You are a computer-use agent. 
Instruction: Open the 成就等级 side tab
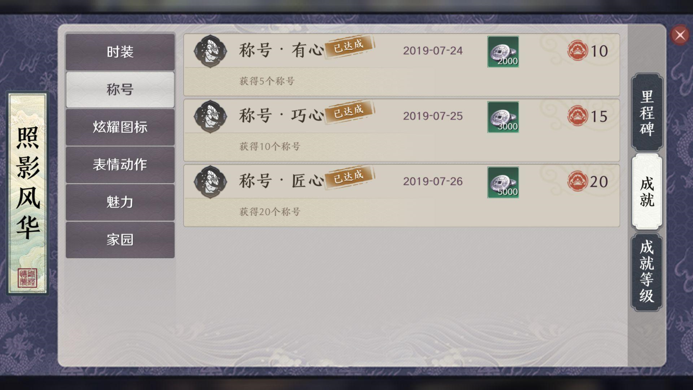click(647, 272)
